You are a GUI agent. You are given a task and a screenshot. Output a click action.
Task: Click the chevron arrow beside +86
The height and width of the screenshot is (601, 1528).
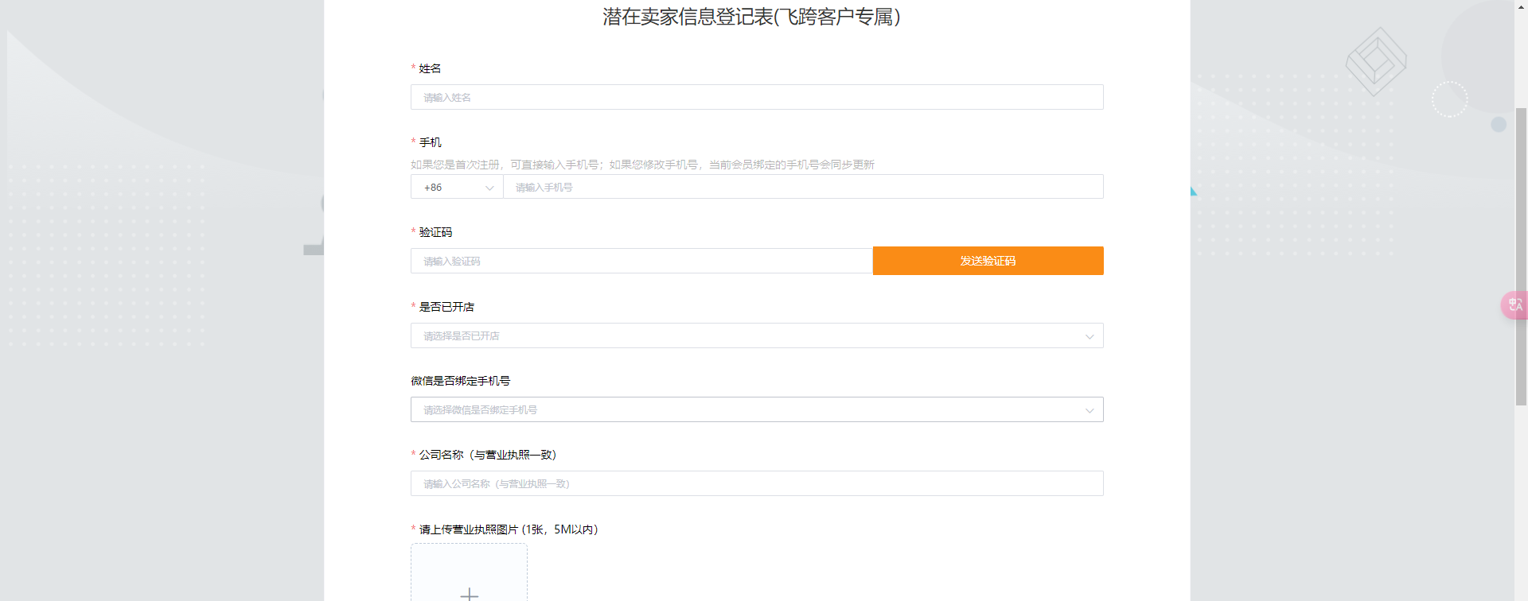click(489, 188)
